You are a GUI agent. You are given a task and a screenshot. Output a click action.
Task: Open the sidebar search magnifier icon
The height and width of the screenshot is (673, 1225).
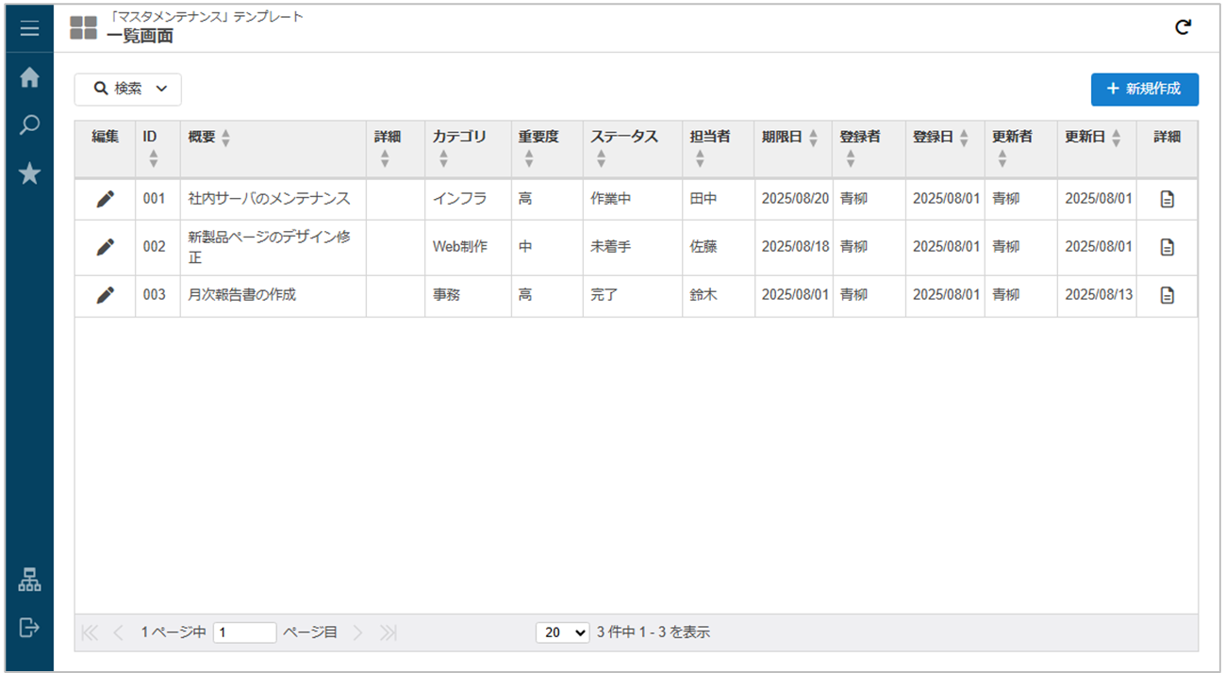point(29,125)
